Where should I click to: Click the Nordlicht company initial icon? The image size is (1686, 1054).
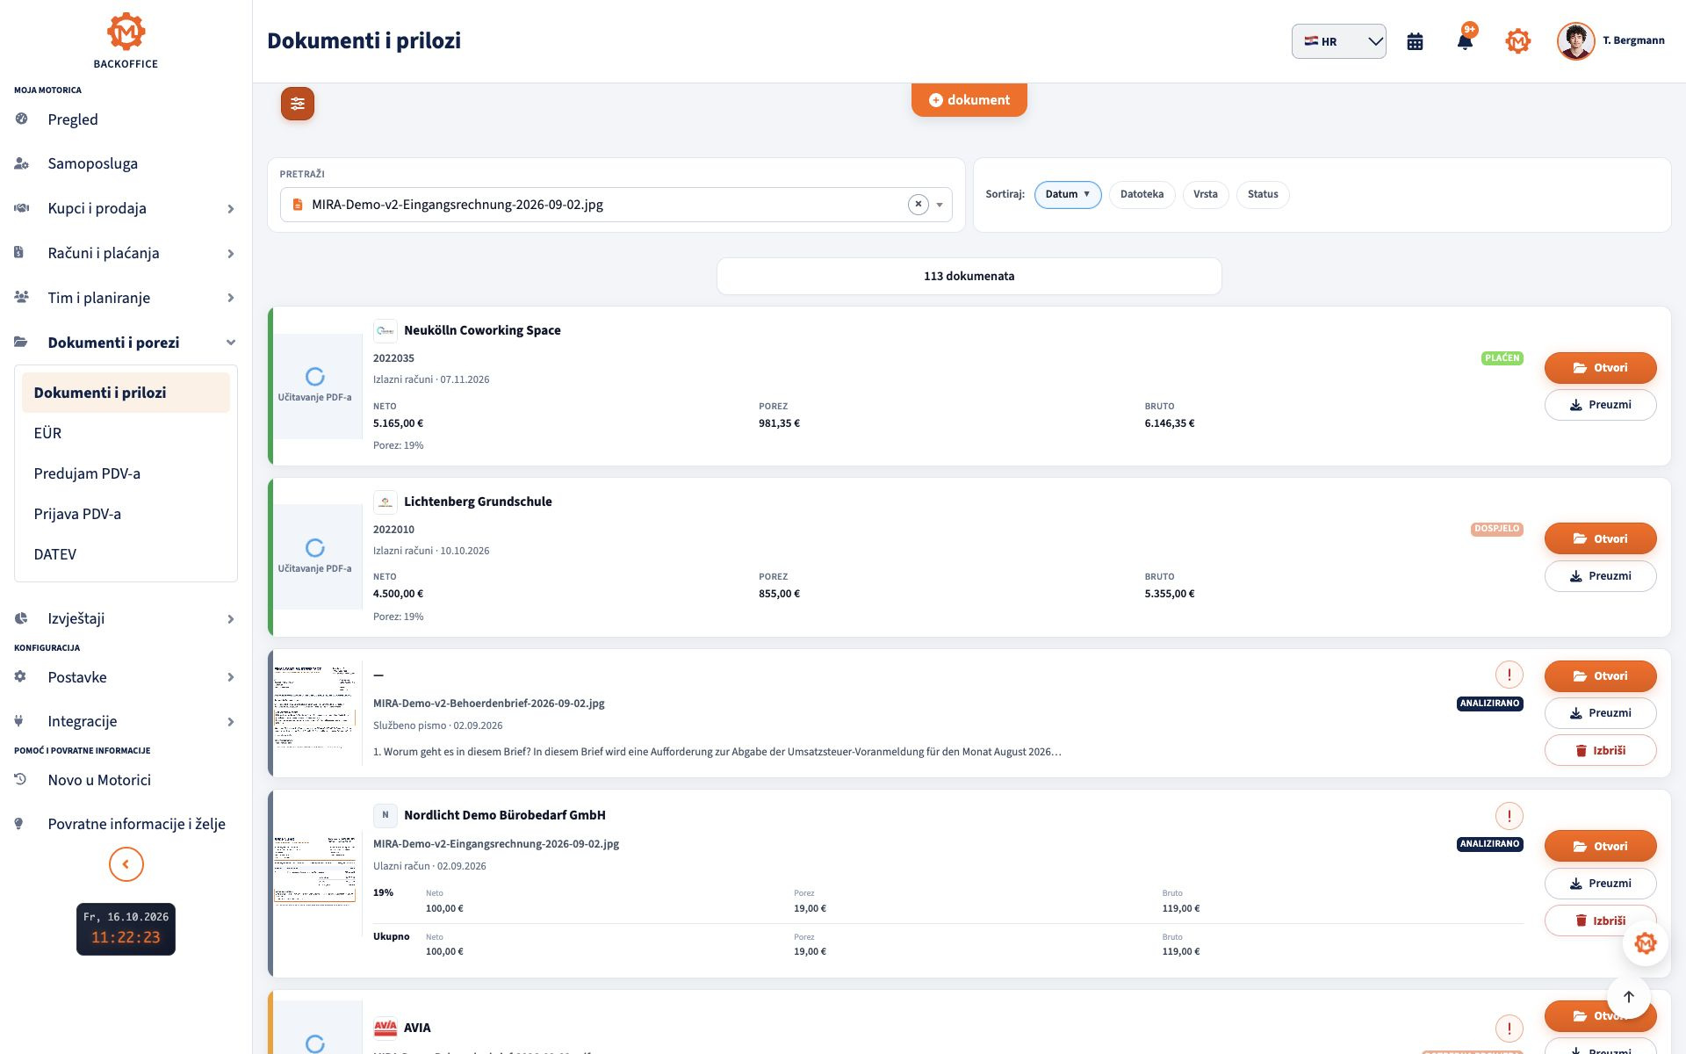coord(385,815)
